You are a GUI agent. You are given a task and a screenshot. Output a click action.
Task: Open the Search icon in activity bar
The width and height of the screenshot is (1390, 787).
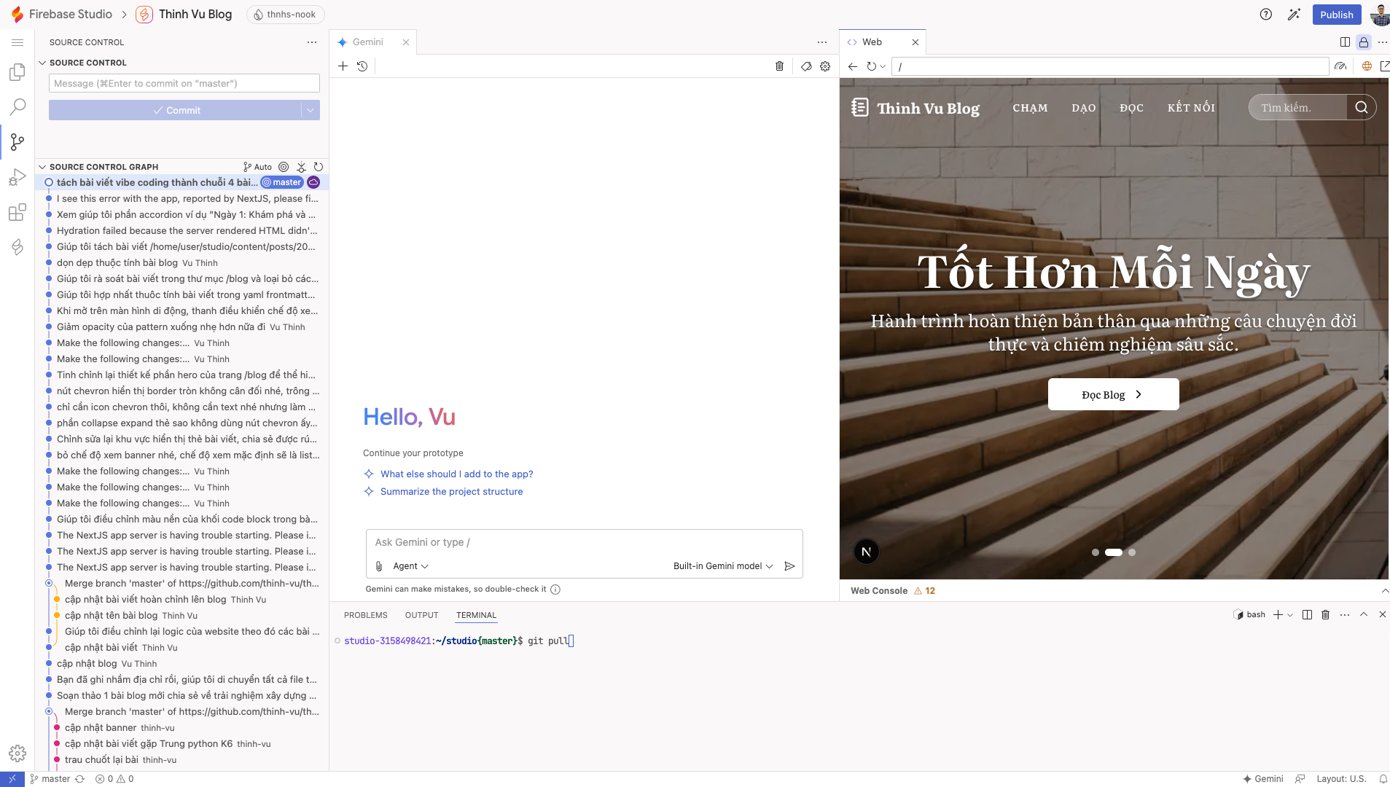17,107
